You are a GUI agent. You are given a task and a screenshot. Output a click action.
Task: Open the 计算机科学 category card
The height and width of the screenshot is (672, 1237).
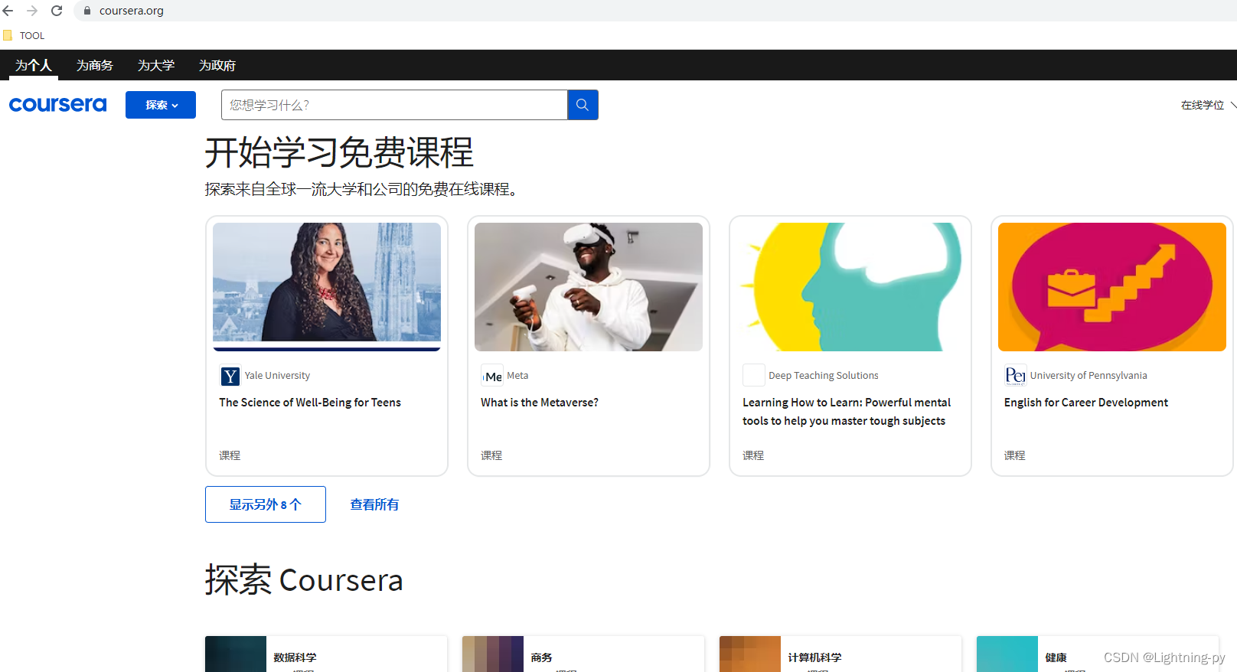pos(840,654)
